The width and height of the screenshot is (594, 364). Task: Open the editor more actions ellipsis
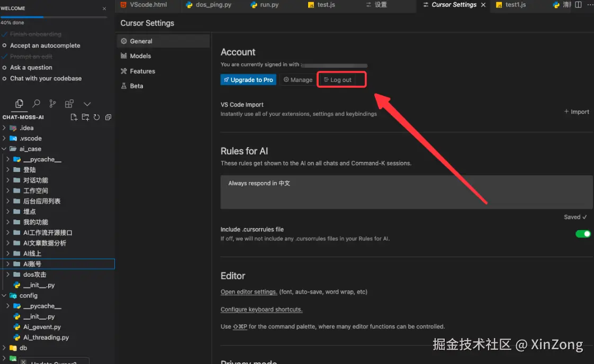[x=589, y=5]
